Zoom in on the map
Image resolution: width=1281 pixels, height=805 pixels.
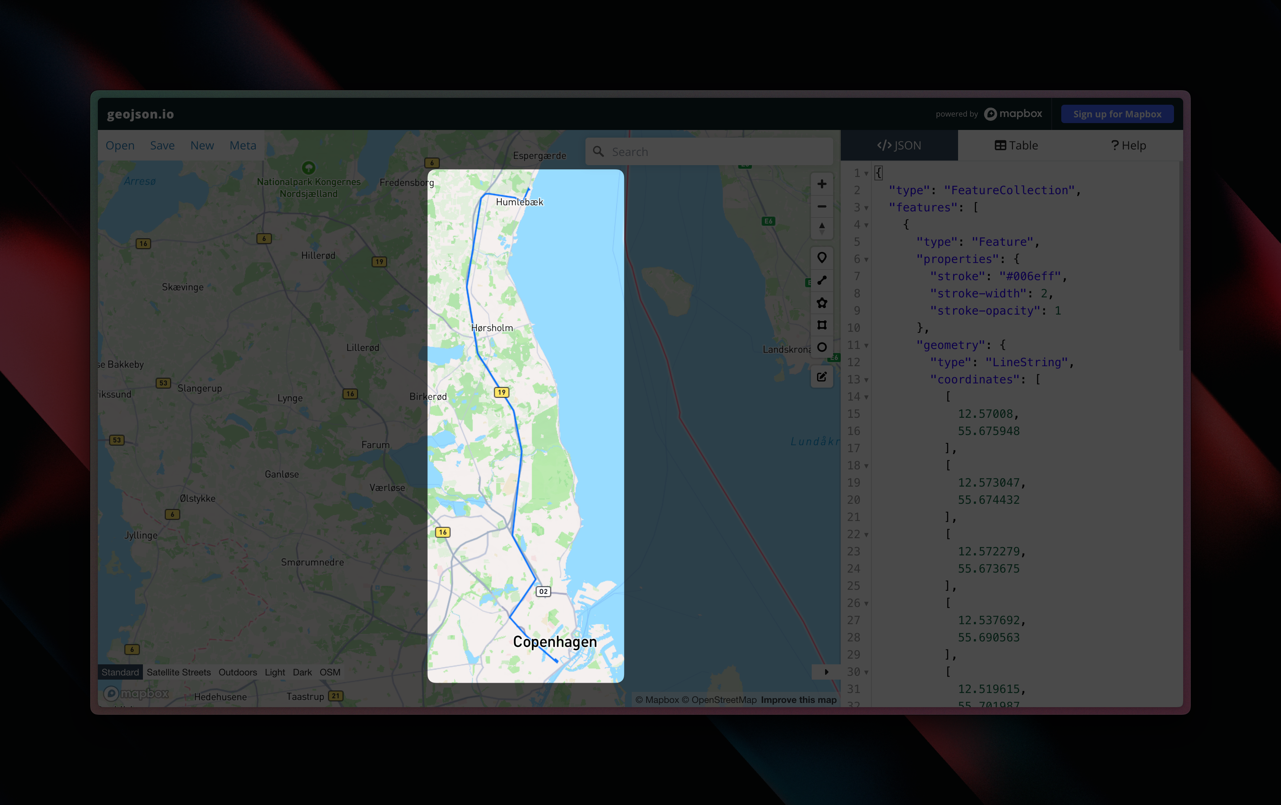pyautogui.click(x=821, y=184)
